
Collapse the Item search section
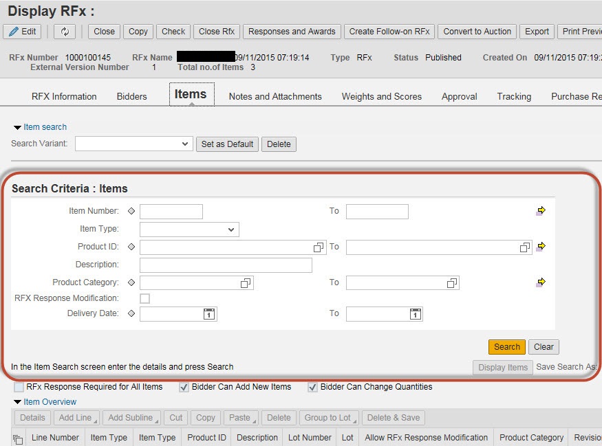point(17,127)
